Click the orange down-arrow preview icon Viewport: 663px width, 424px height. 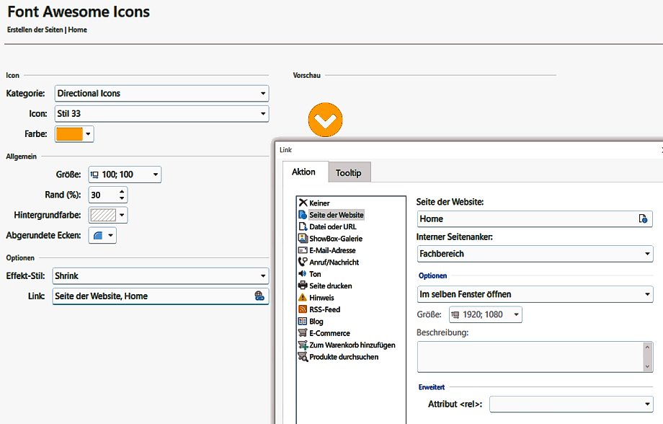pyautogui.click(x=325, y=120)
